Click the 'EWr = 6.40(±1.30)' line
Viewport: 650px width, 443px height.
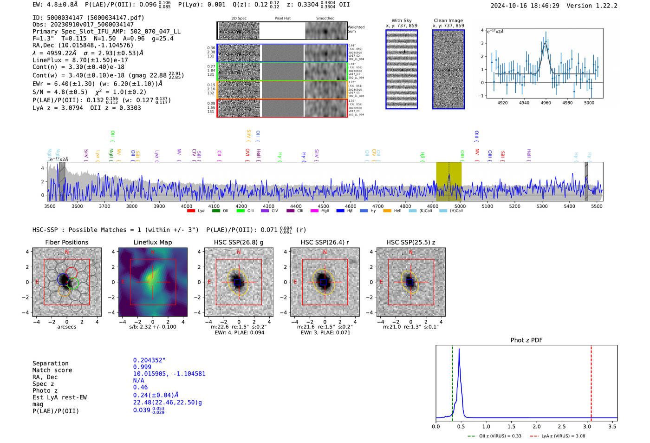64,84
